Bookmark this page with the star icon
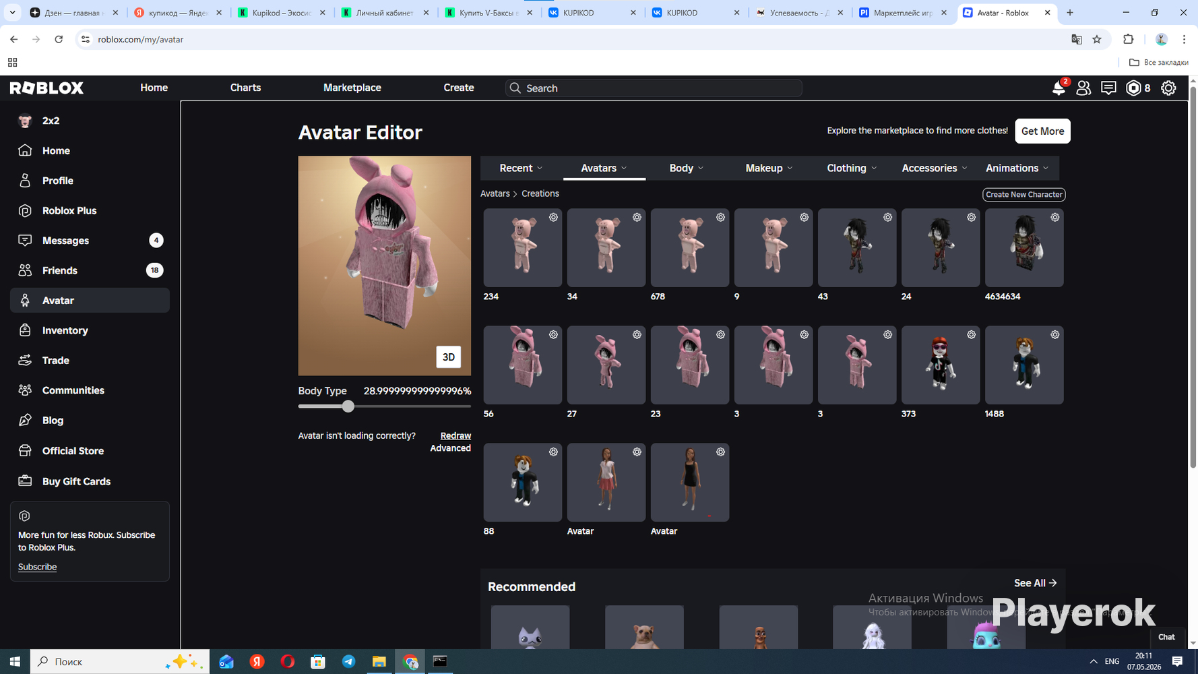This screenshot has width=1198, height=674. [x=1097, y=40]
